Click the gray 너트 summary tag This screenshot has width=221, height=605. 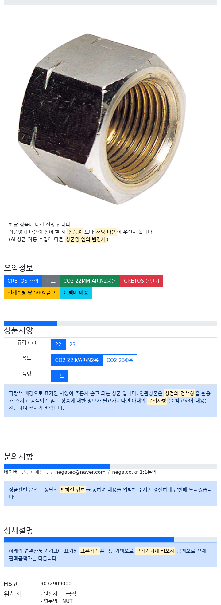pos(51,281)
